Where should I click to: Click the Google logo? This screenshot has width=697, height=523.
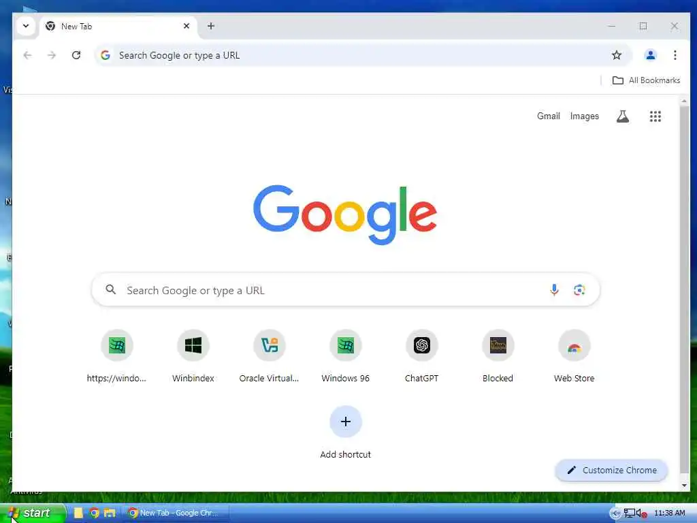tap(345, 215)
